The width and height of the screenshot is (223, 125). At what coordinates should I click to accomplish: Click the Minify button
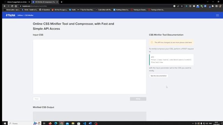(x=138, y=99)
